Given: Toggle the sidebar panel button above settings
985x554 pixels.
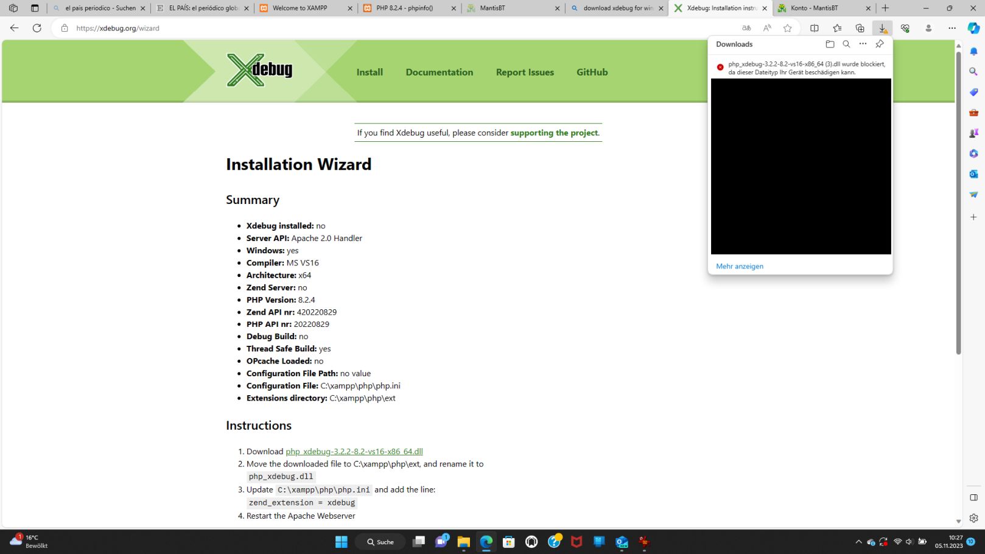Looking at the screenshot, I should point(973,497).
